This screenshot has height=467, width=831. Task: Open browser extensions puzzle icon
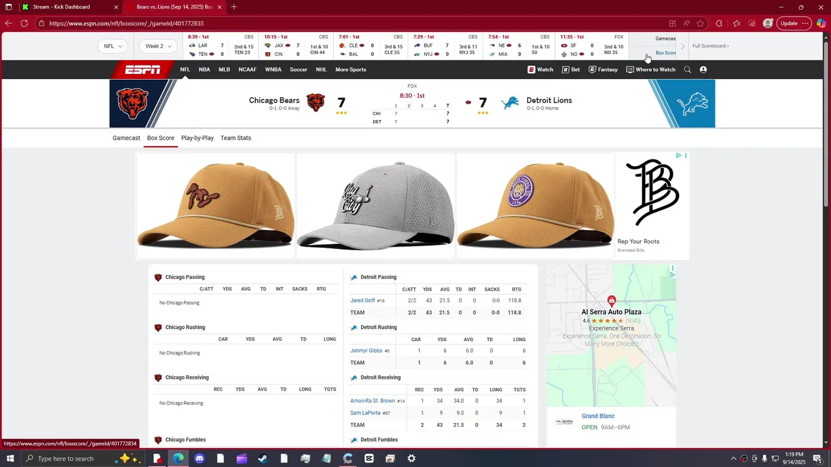(x=719, y=23)
